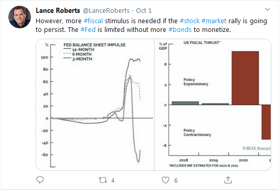Open the Fed Balance Sheet Impulse chart image
Viewport: 279px width, 190px height.
click(x=95, y=105)
